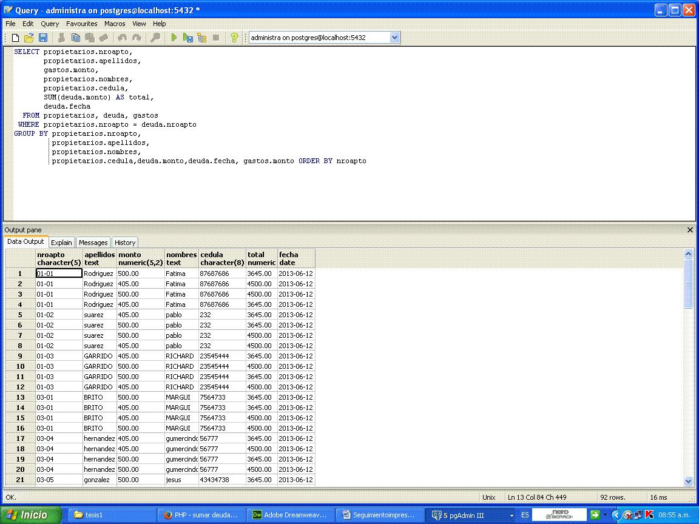
Task: Open the Help menu
Action: pyautogui.click(x=159, y=24)
